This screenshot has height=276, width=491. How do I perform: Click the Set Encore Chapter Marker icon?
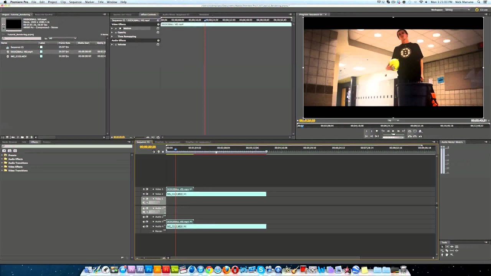click(x=158, y=152)
